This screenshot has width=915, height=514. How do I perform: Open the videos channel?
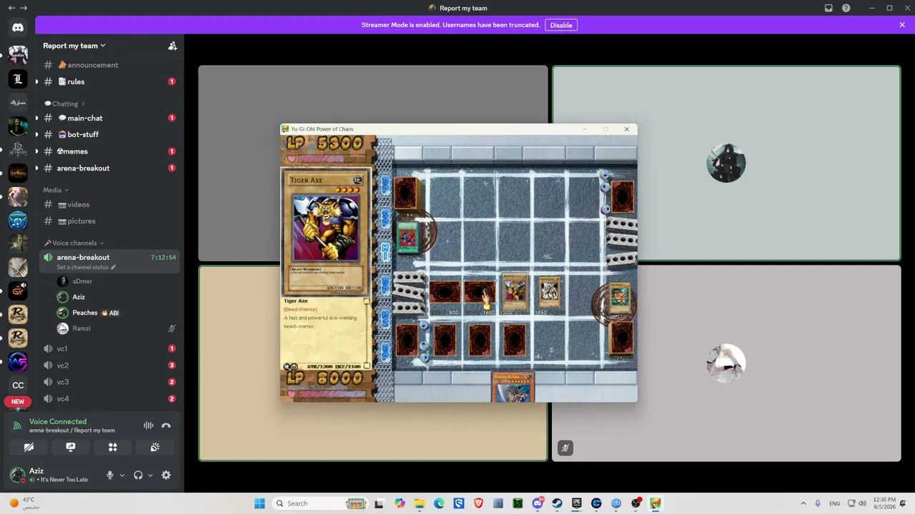pyautogui.click(x=109, y=204)
